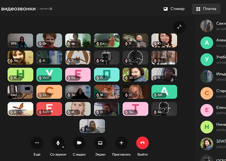This screenshot has width=226, height=161.
Task: Open Секто participant in side list
Action: tap(213, 26)
